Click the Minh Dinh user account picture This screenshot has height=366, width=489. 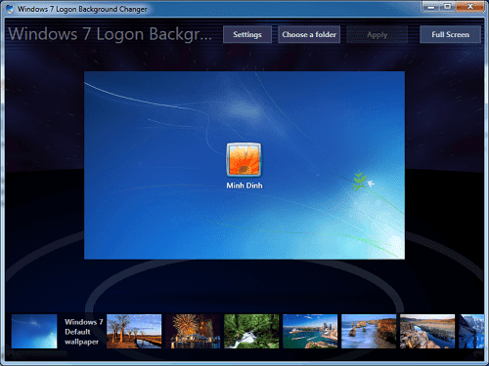(244, 160)
